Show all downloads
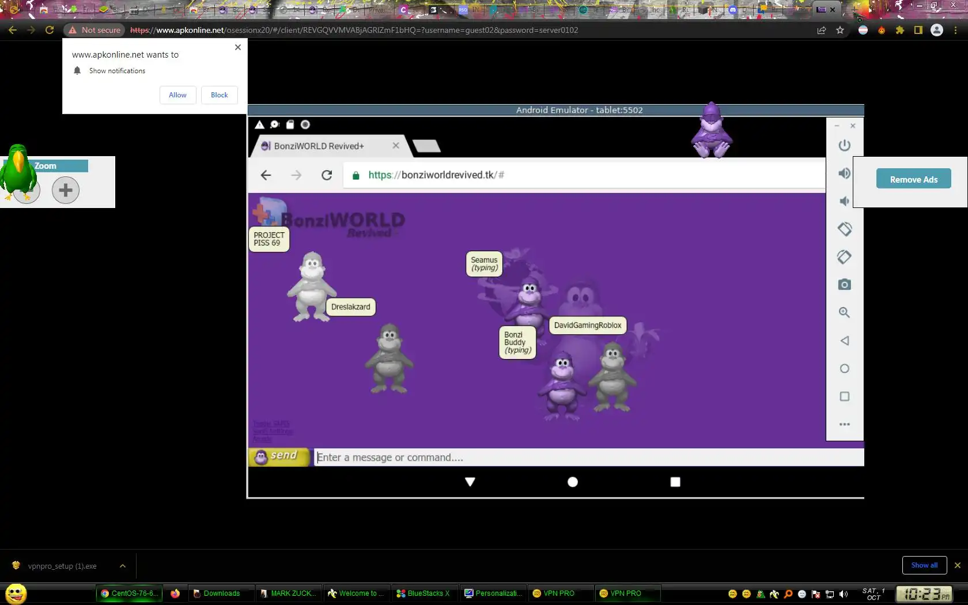Image resolution: width=968 pixels, height=605 pixels. pos(924,565)
